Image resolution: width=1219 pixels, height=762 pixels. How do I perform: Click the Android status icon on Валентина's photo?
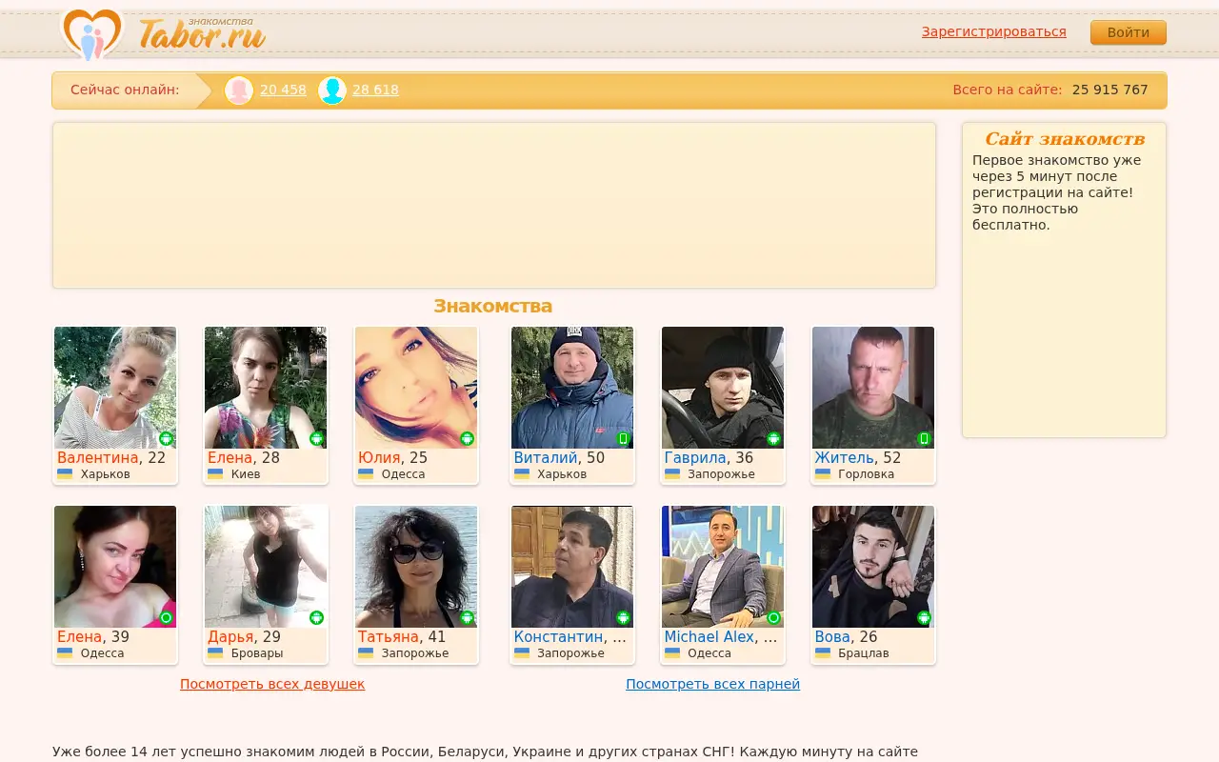coord(167,438)
